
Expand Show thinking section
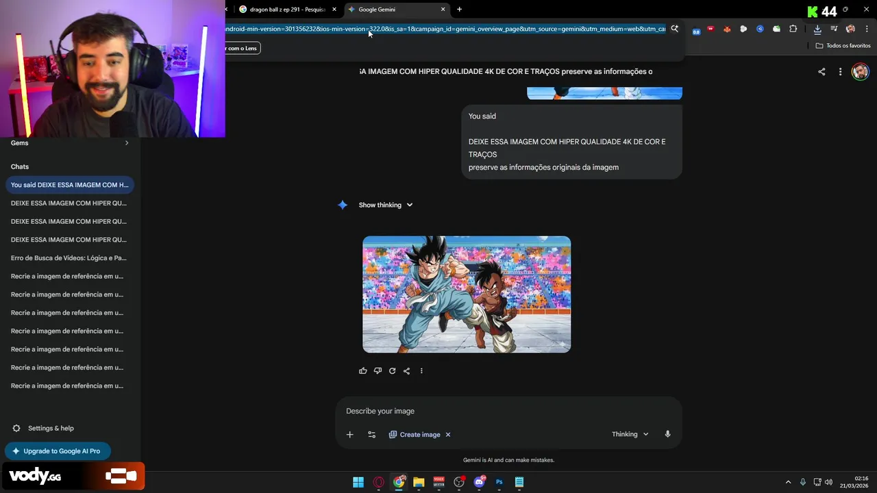[x=386, y=205]
